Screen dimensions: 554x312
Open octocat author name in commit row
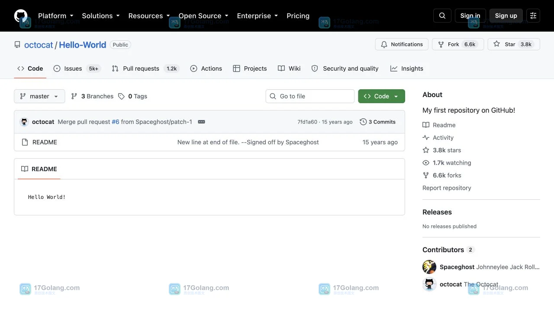point(43,122)
